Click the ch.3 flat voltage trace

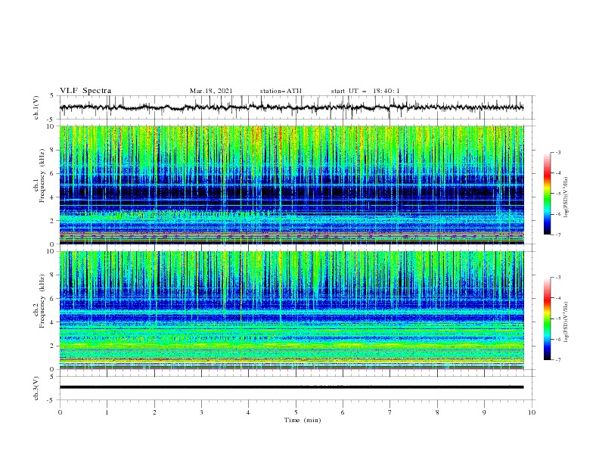291,387
